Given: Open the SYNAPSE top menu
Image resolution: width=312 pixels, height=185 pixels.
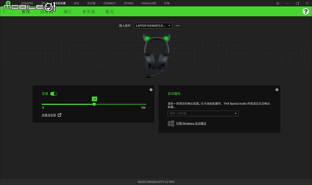Looking at the screenshot, I should 27,3.
